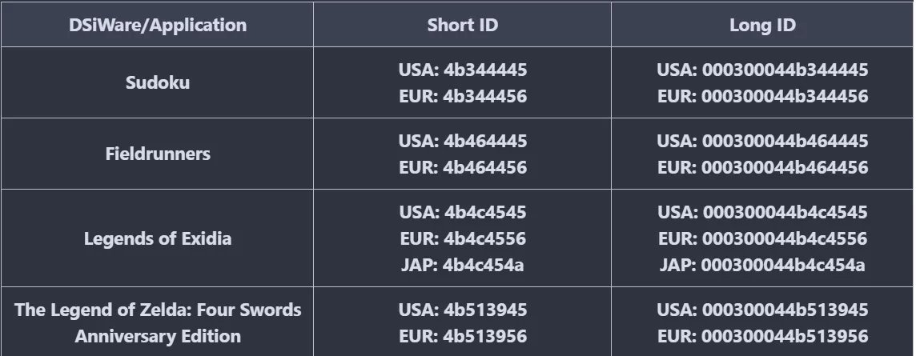916x356 pixels.
Task: Click Legends of Exidia JAP long ID
Action: pyautogui.click(x=761, y=265)
